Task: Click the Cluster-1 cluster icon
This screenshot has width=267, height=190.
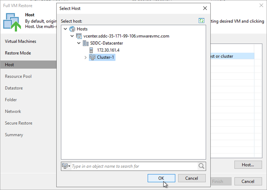Action: click(x=93, y=57)
